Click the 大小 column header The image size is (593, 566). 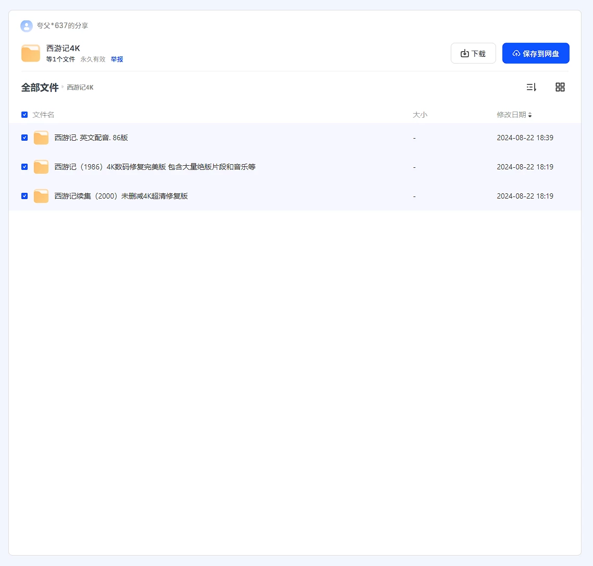[420, 115]
